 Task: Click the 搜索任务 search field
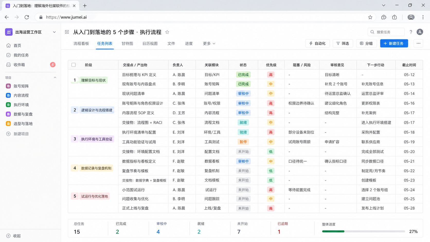pos(386,32)
